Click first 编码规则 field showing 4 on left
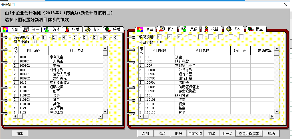The height and width of the screenshot is (139, 292). (x=34, y=37)
